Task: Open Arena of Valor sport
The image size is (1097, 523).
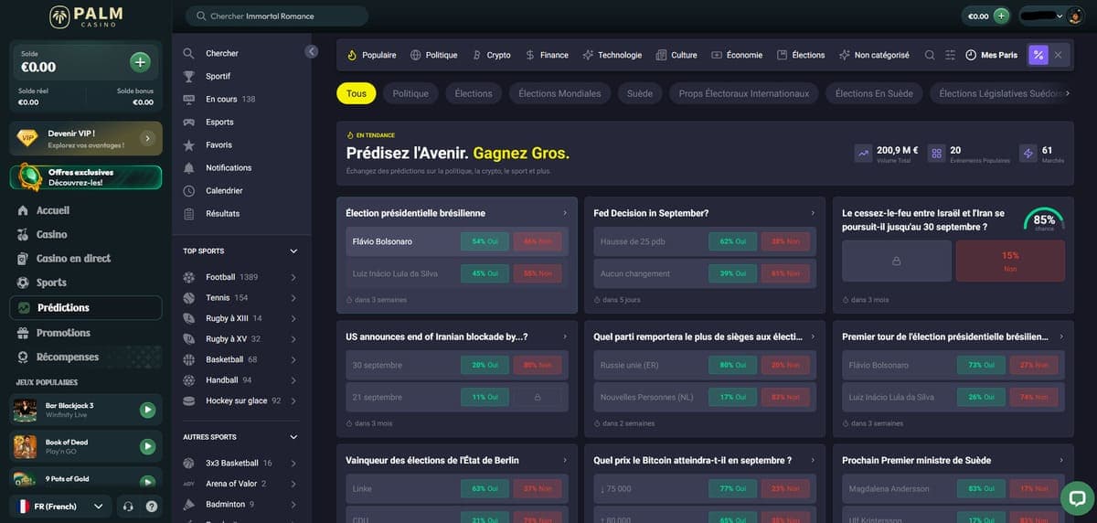Action: (240, 483)
